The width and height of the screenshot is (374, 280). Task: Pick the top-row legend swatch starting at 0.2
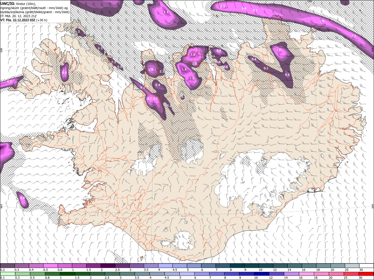7,266
